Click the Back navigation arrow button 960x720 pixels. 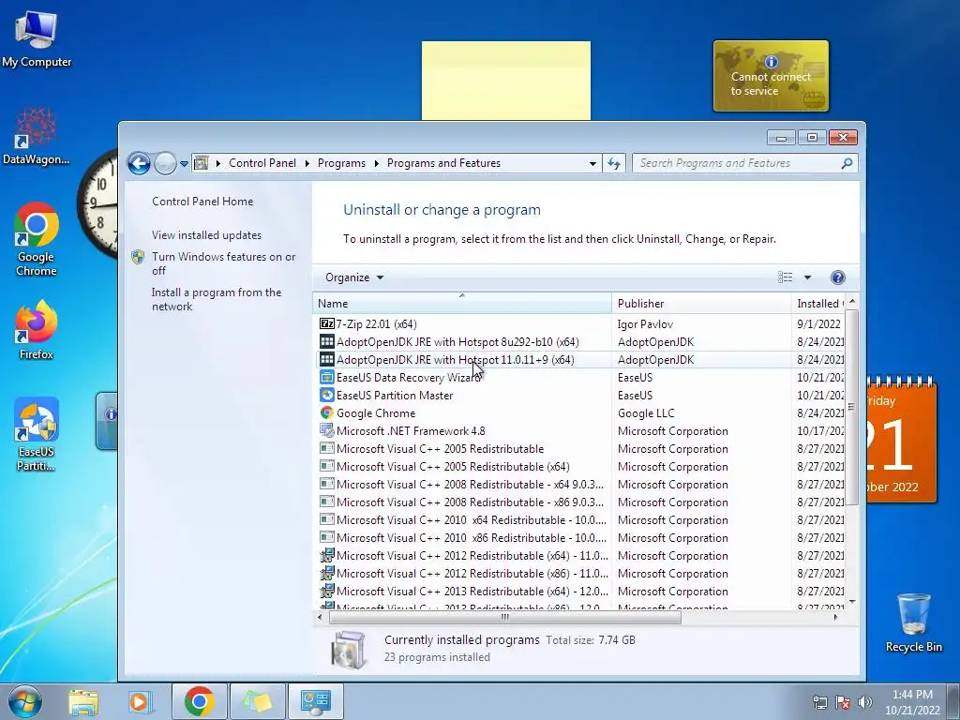(139, 163)
